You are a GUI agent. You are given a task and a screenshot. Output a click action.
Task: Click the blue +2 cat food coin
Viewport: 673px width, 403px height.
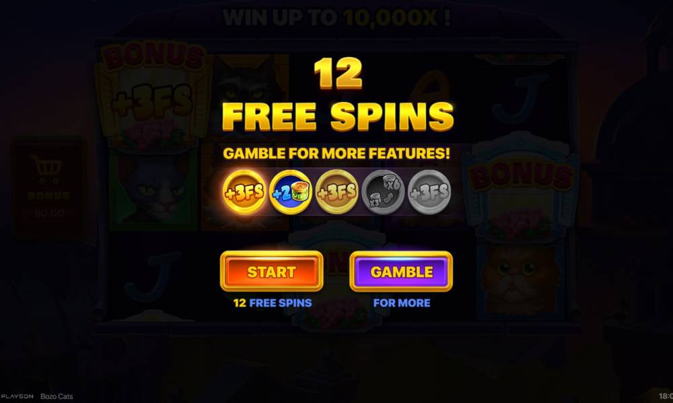[x=291, y=192]
